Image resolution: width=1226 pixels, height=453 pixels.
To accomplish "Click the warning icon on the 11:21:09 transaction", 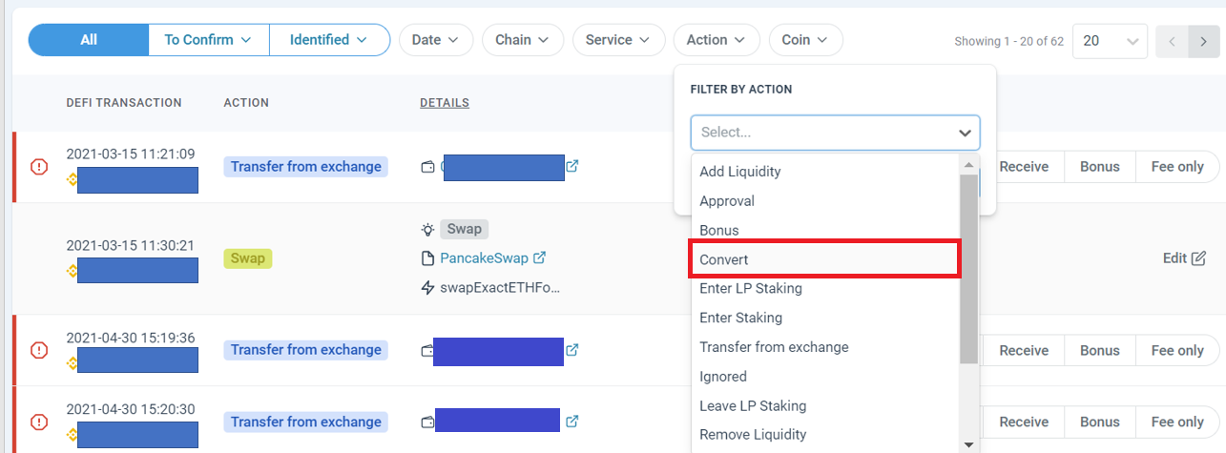I will [x=39, y=167].
